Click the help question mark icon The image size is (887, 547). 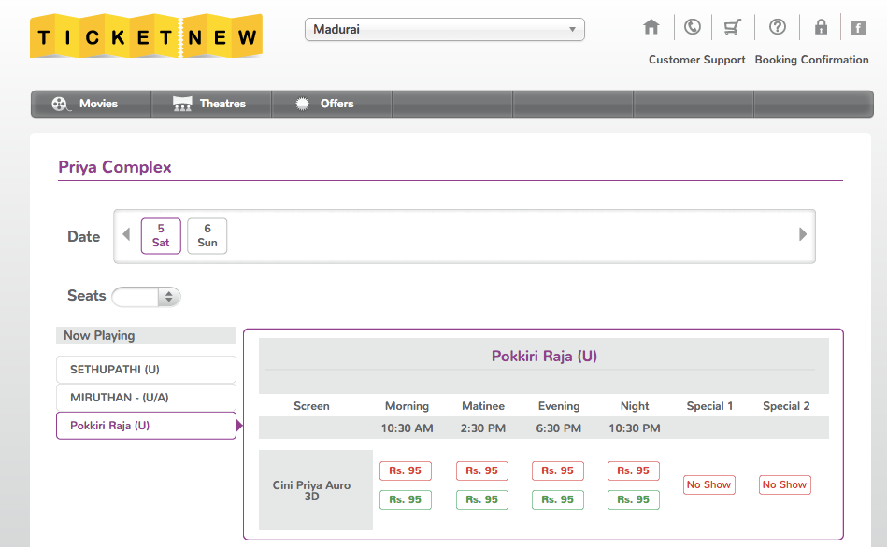(x=778, y=26)
